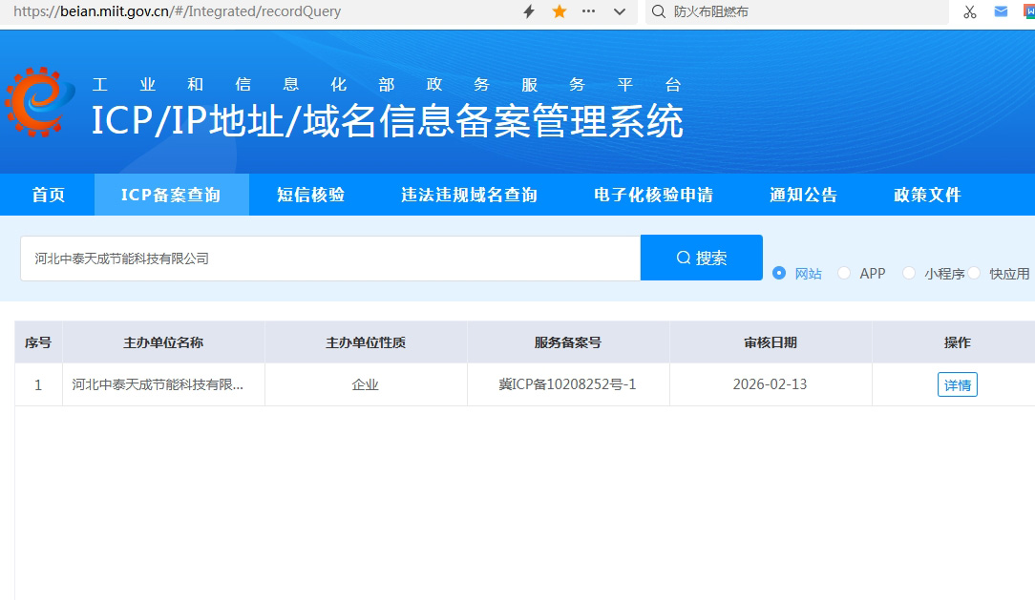Select the 快应用 radio button

tap(975, 273)
